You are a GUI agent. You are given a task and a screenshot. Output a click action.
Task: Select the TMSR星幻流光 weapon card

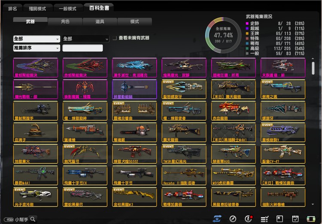pyautogui.click(x=184, y=154)
